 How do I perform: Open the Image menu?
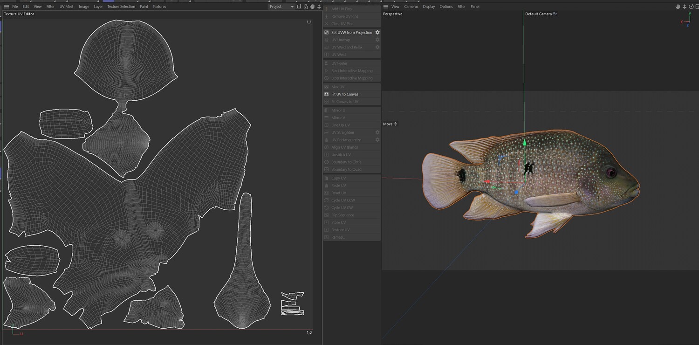84,7
